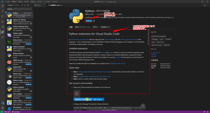Open manage gear for python snippets
The image size is (210, 113).
click(31, 91)
